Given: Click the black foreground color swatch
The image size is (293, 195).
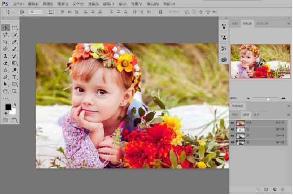Looking at the screenshot, I should pyautogui.click(x=8, y=107).
